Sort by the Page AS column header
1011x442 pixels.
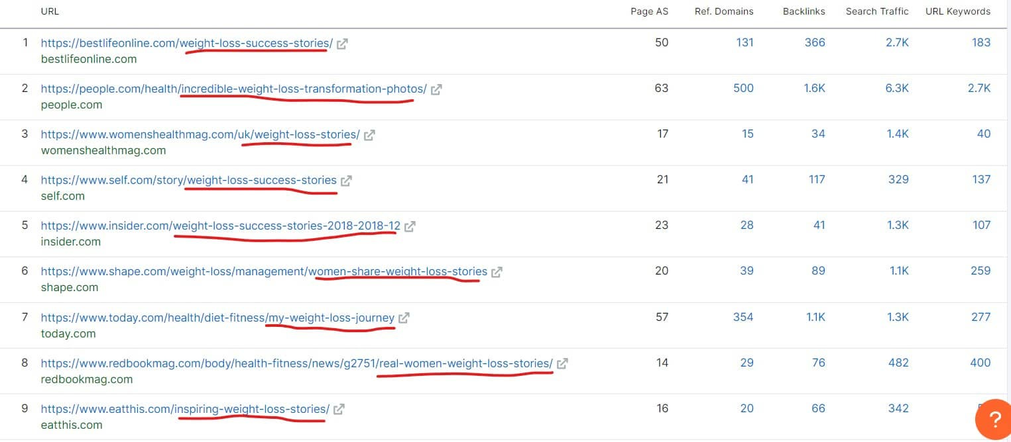click(649, 11)
